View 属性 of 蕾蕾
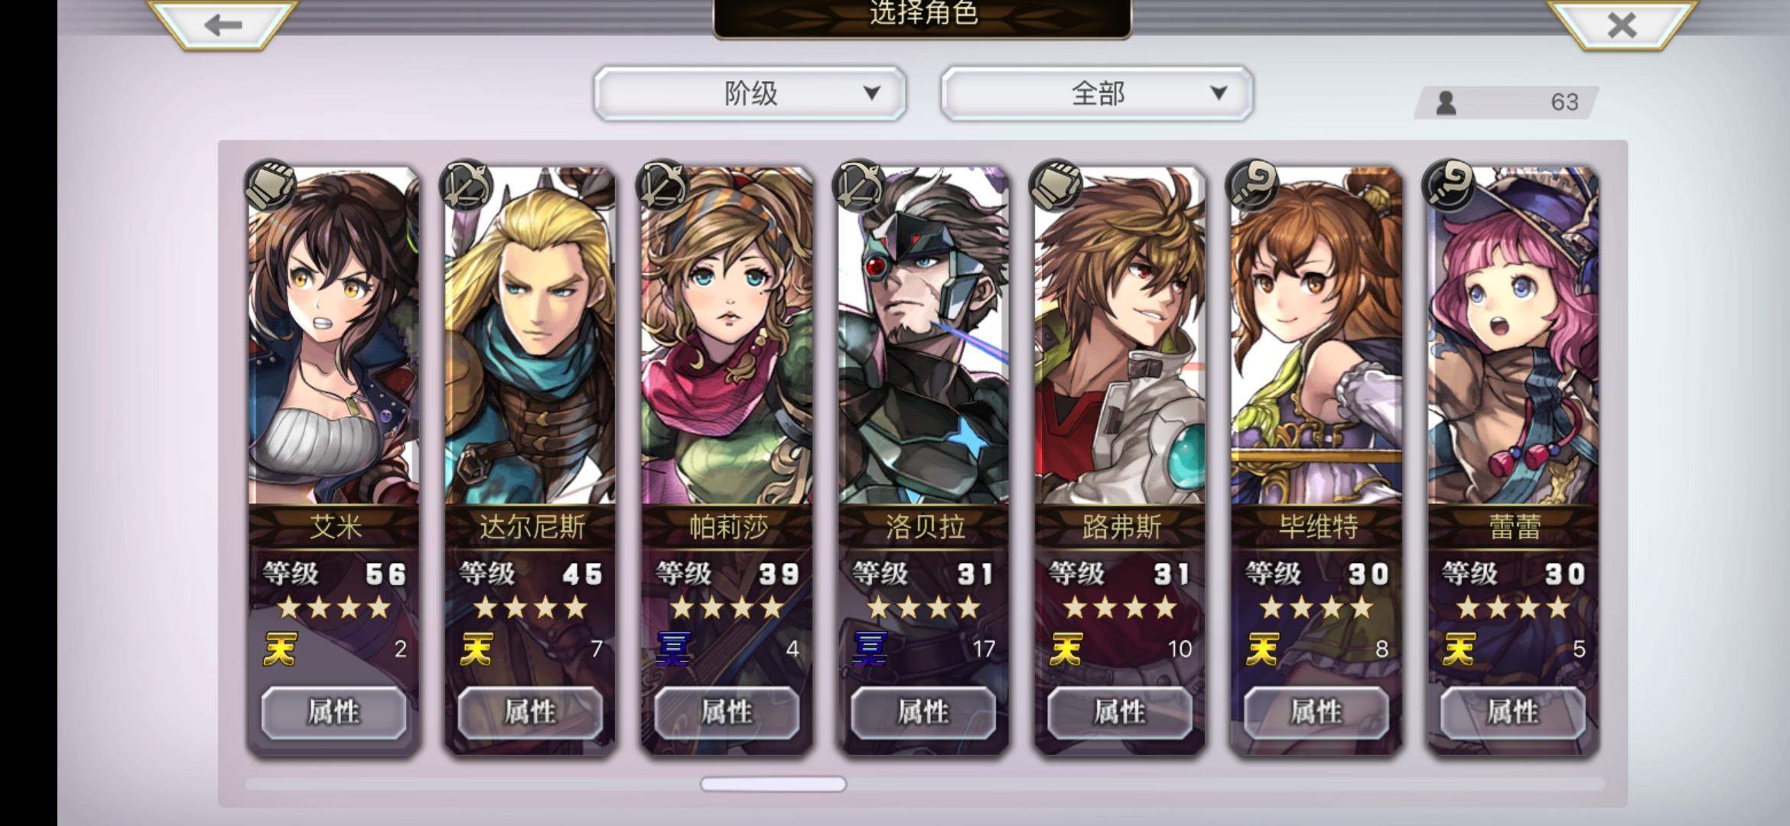Screen dimensions: 1790x826 pos(1513,713)
